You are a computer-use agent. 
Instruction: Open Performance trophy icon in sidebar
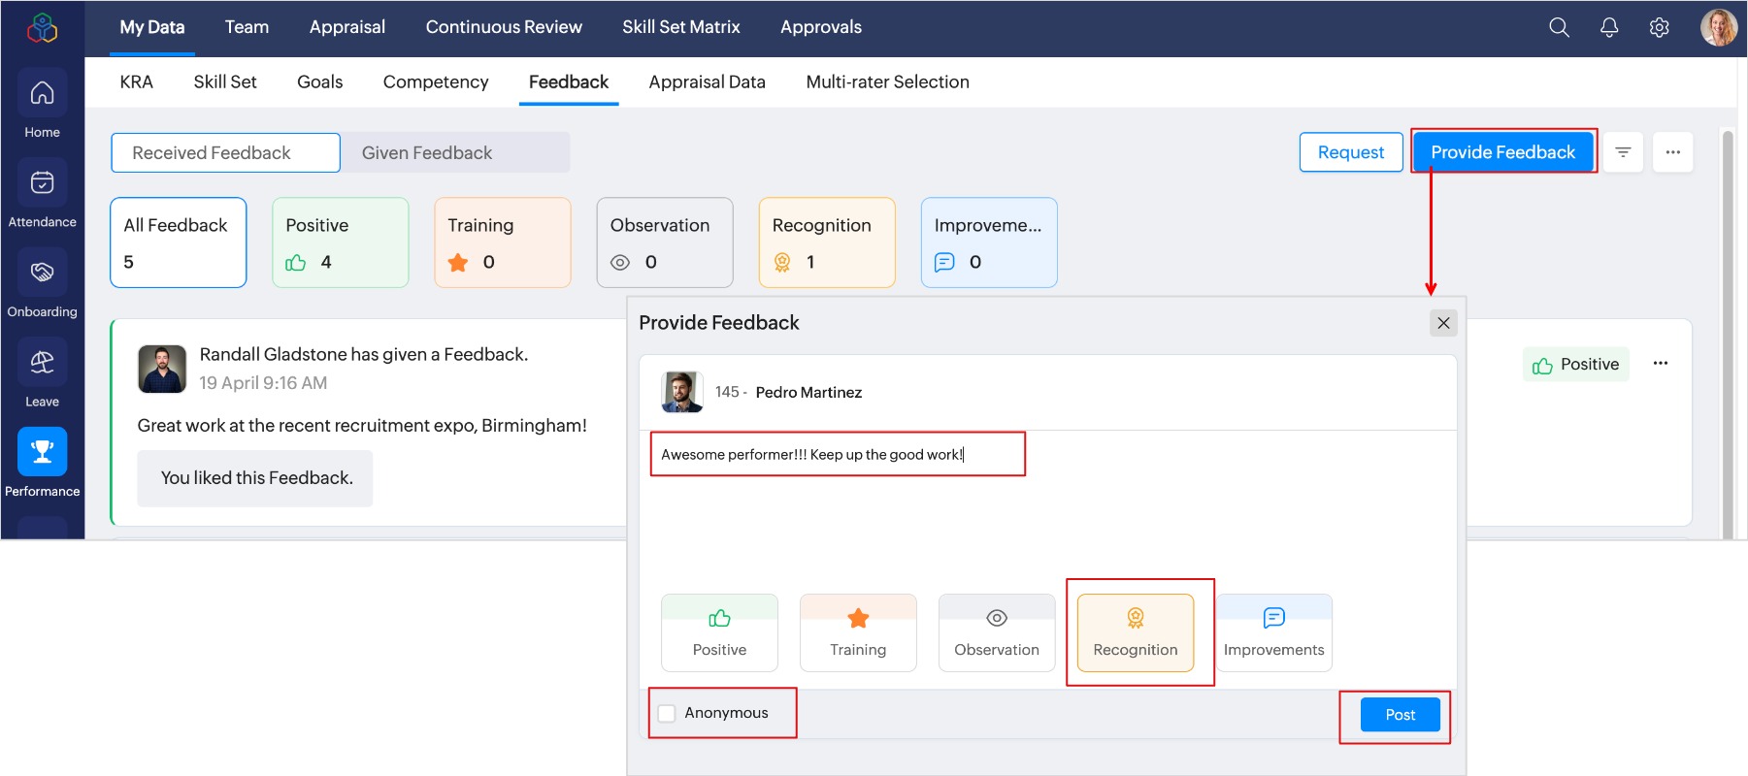[42, 452]
